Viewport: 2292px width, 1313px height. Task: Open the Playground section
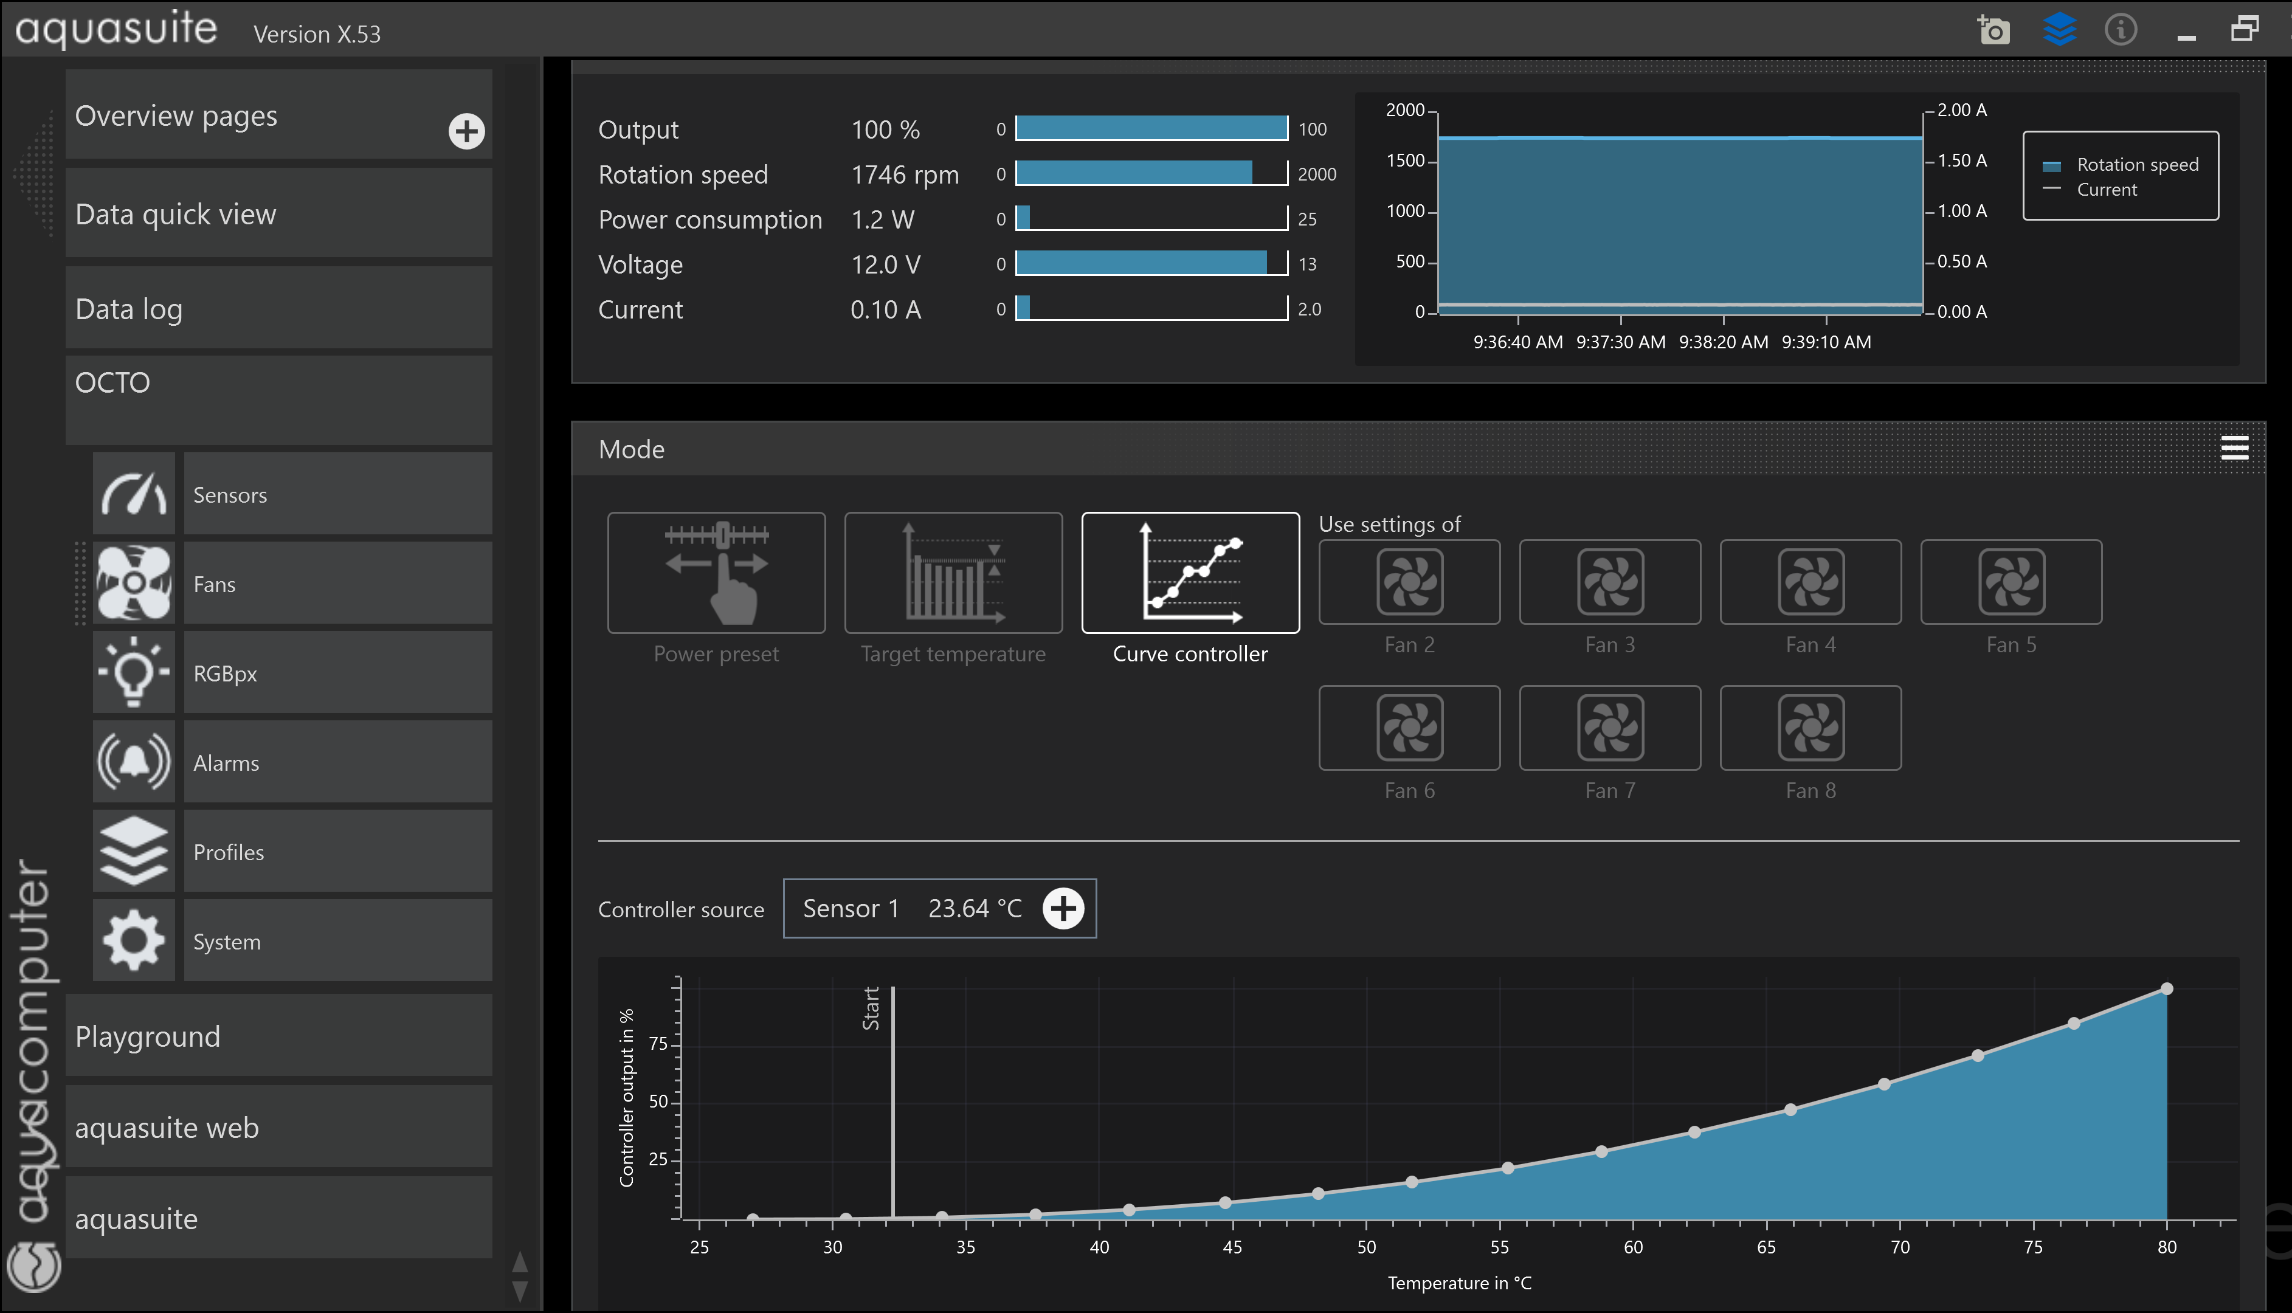click(278, 1036)
